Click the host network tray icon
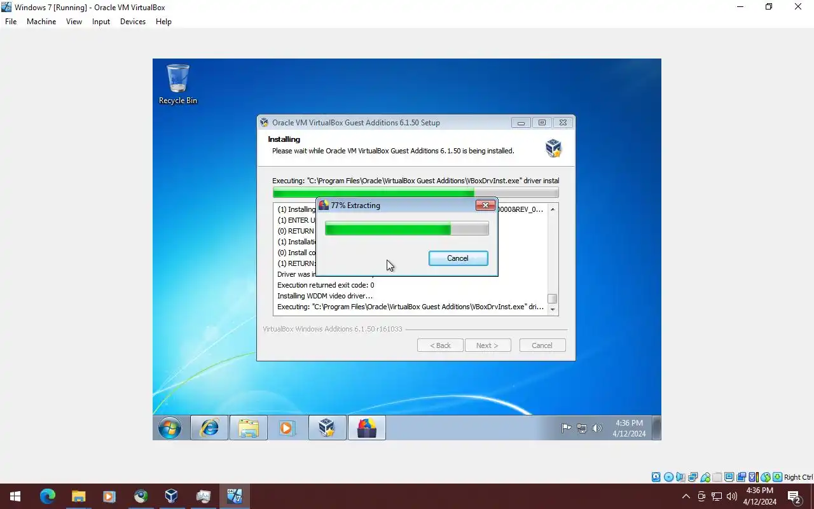The height and width of the screenshot is (509, 814). click(717, 496)
